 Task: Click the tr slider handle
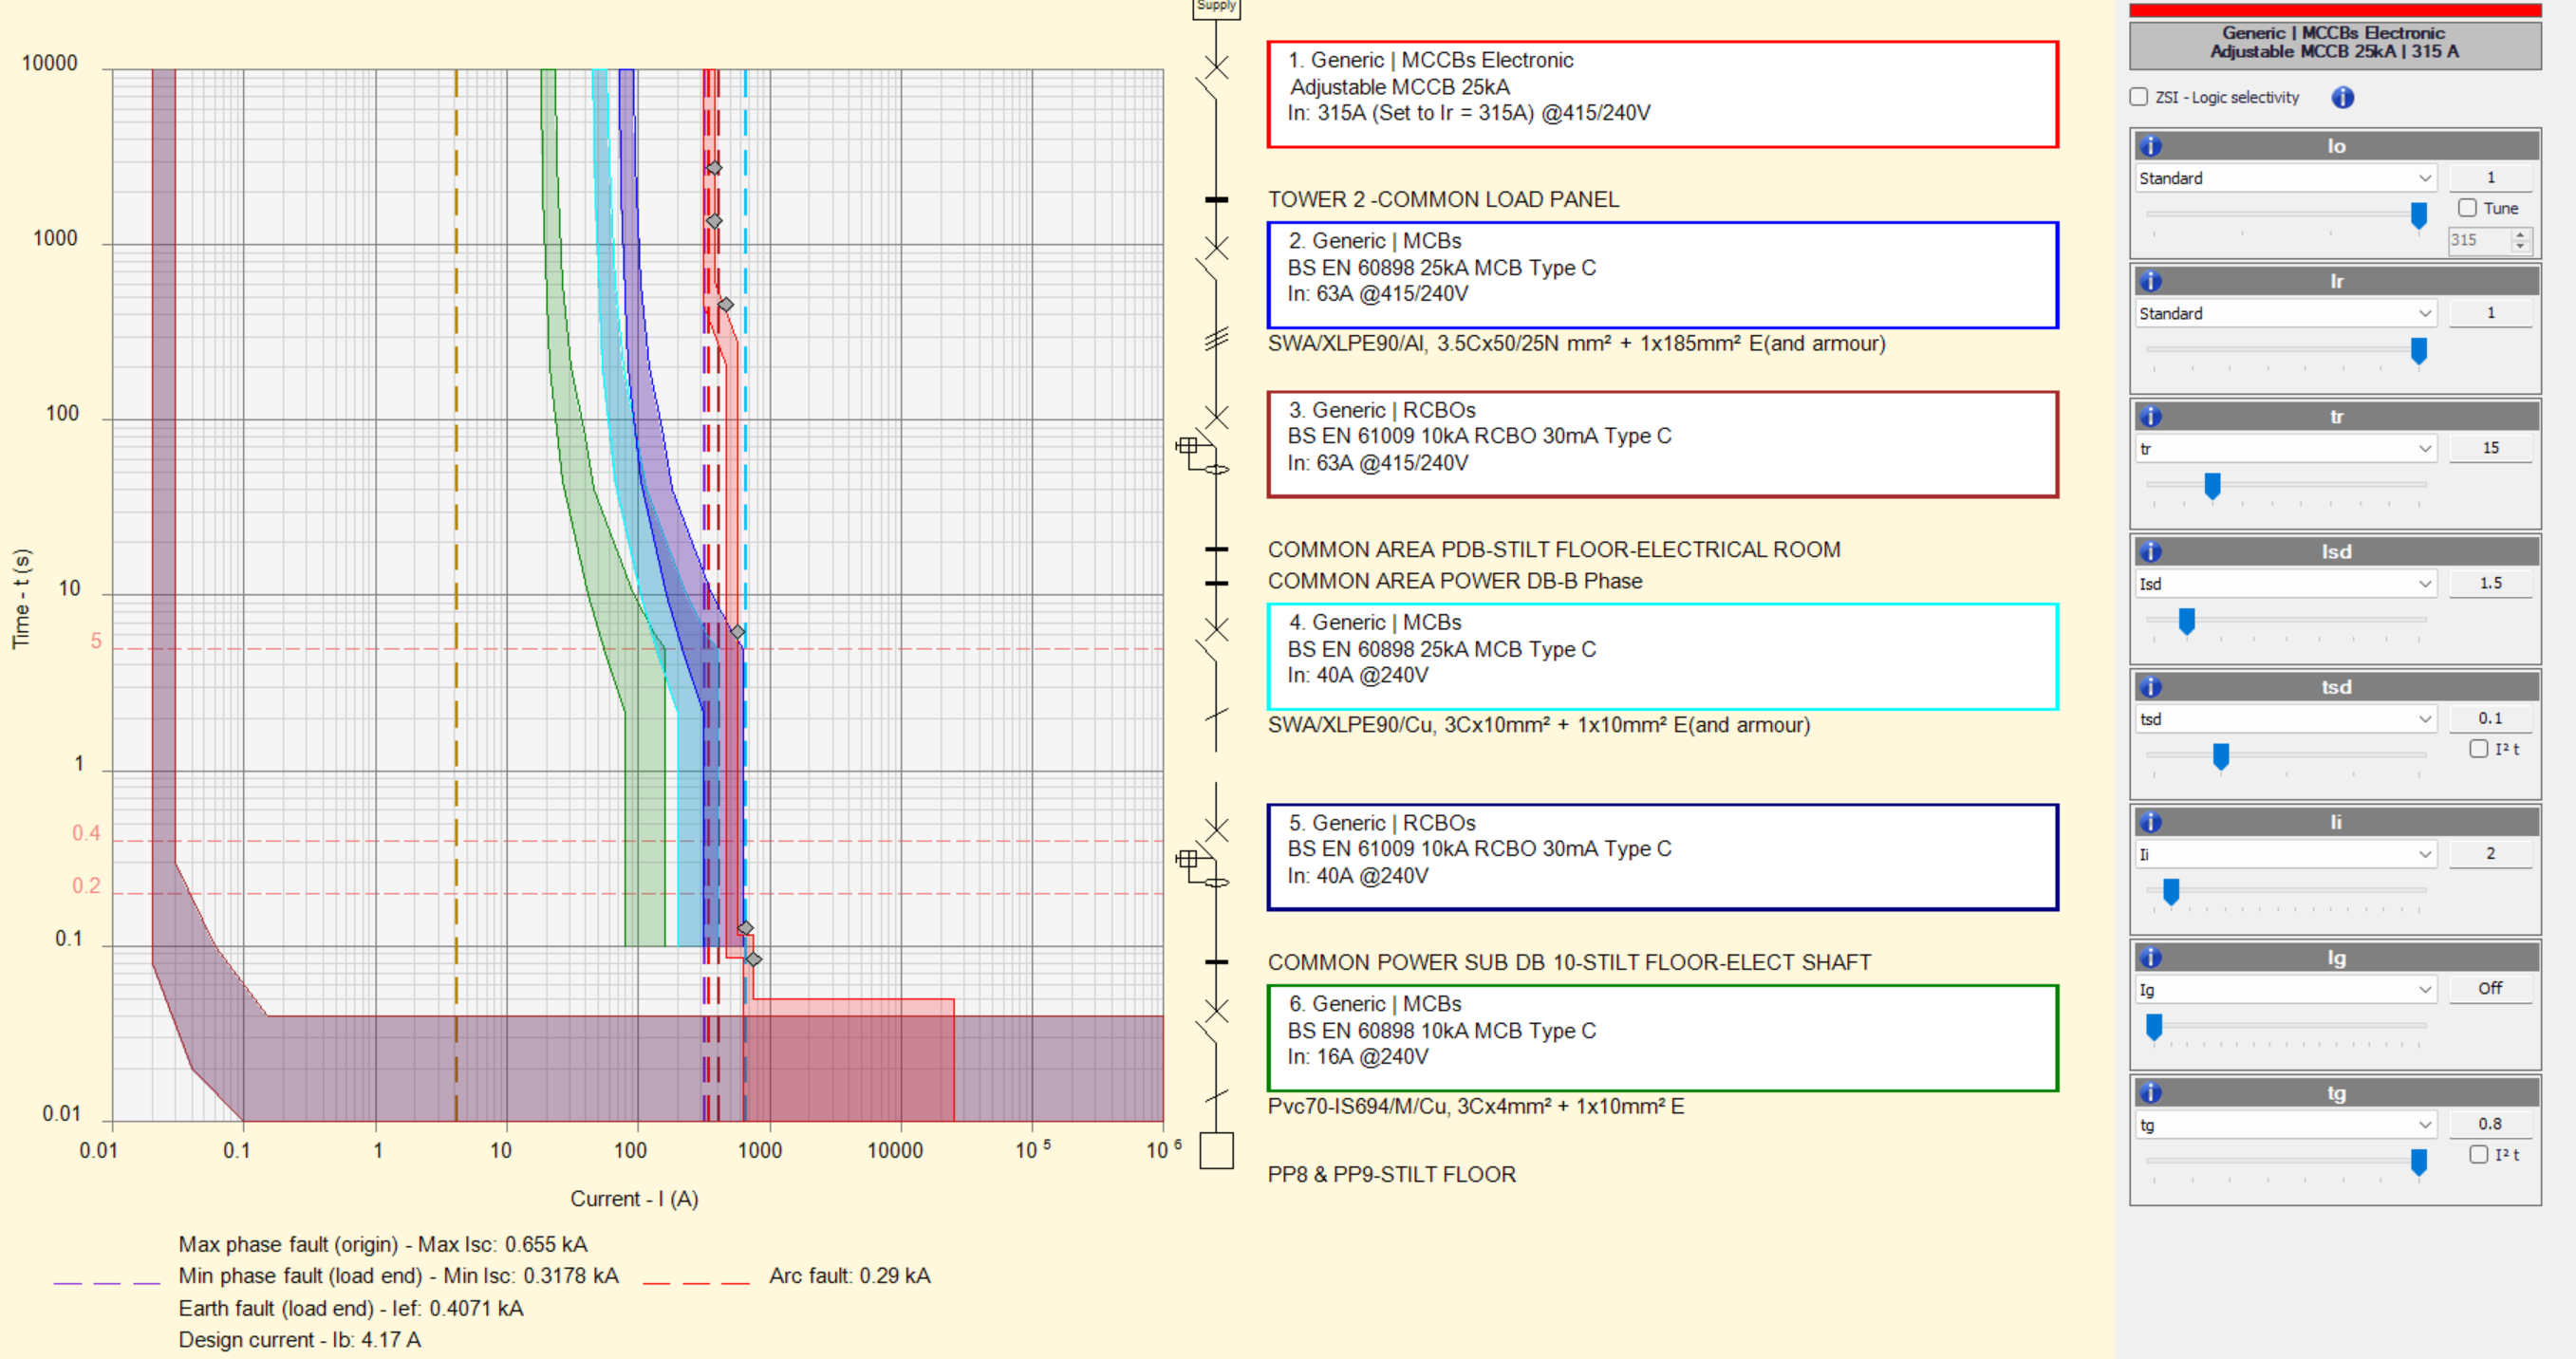point(2212,486)
